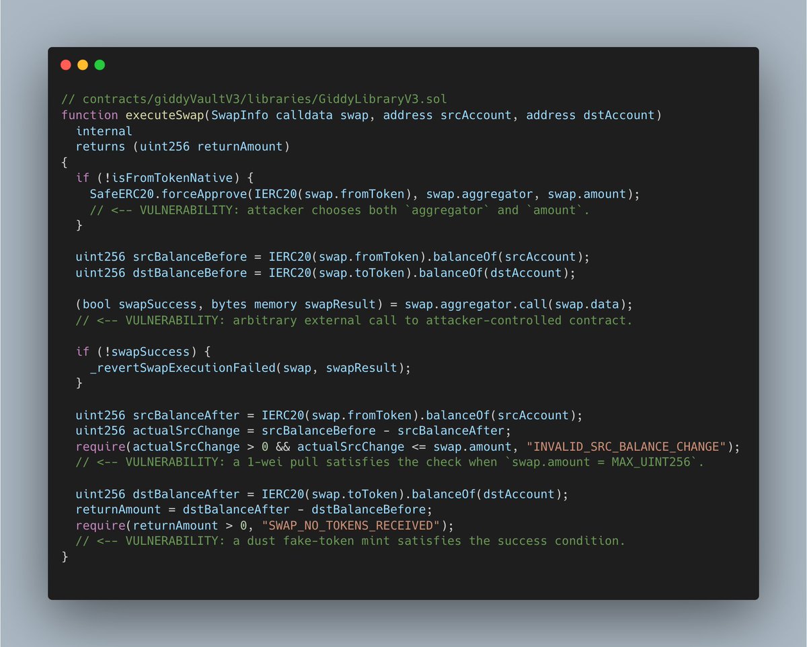Screen dimensions: 807x647
Task: Click 'SwapInfo calldata swap' parameter
Action: pyautogui.click(x=290, y=115)
